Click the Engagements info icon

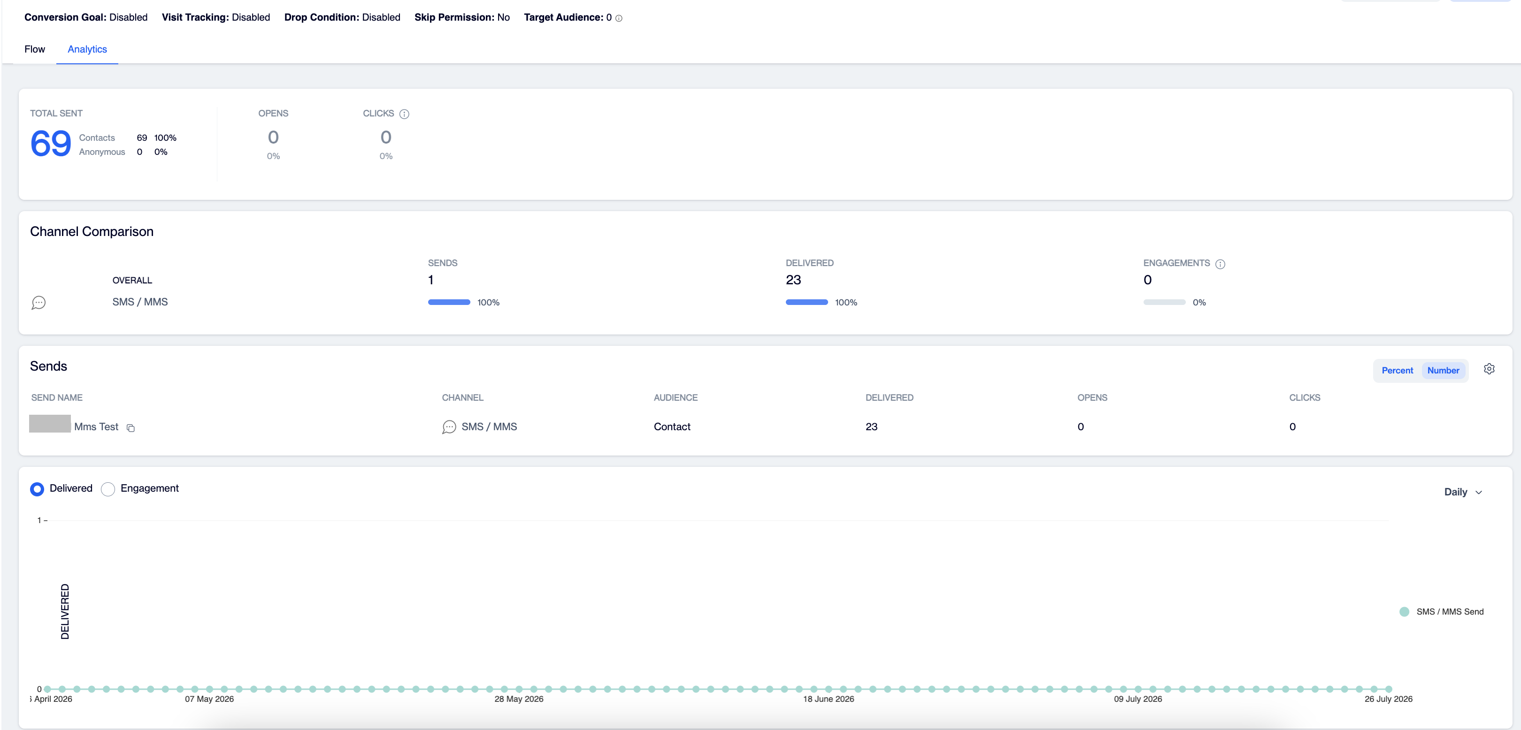pos(1221,264)
